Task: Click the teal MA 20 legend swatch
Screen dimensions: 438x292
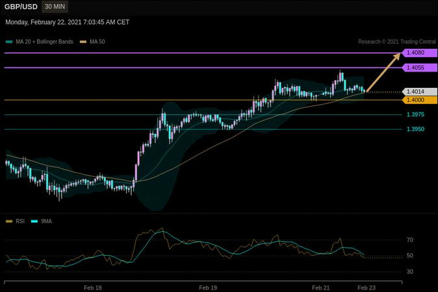Action: (9, 42)
